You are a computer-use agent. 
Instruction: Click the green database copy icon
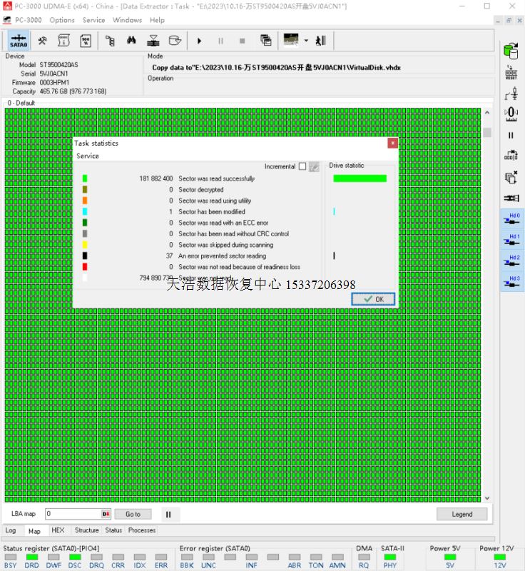click(x=511, y=51)
